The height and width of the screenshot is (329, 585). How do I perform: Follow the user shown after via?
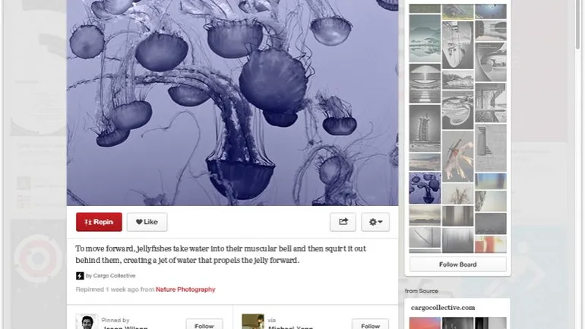point(370,324)
